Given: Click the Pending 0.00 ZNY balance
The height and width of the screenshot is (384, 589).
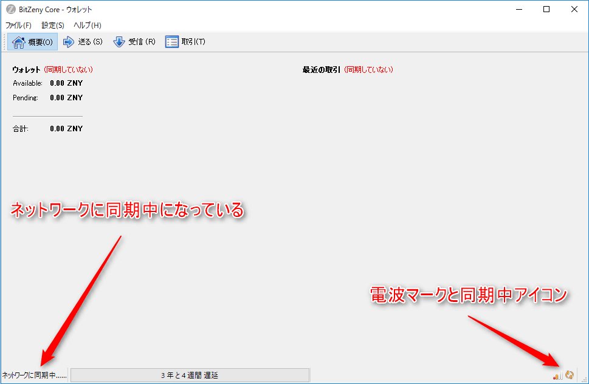Looking at the screenshot, I should 66,98.
